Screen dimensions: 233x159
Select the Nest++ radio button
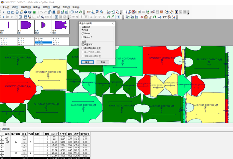tap(83, 33)
